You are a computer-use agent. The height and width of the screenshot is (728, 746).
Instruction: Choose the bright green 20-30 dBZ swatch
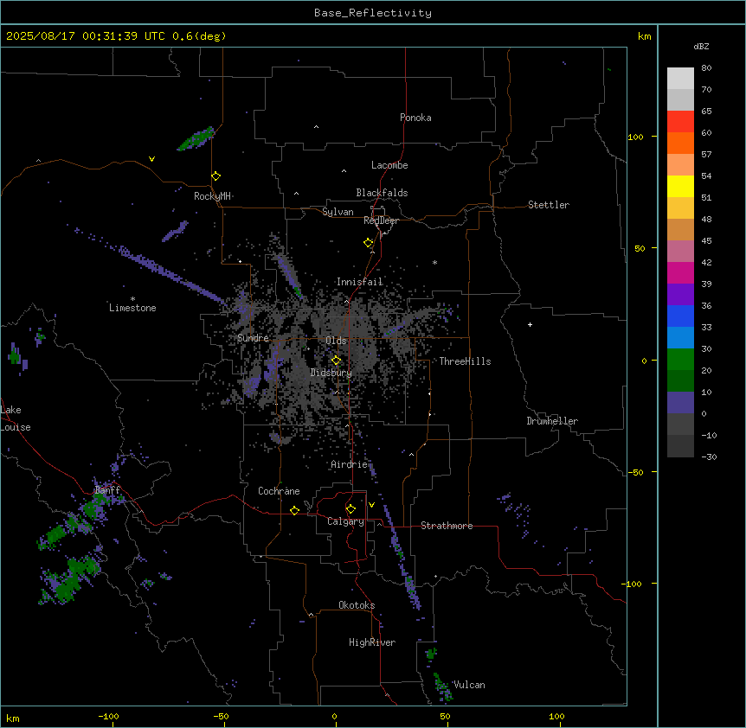click(x=680, y=360)
